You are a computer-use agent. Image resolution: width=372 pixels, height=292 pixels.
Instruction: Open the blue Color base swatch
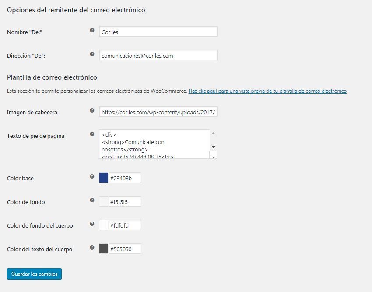pos(104,178)
